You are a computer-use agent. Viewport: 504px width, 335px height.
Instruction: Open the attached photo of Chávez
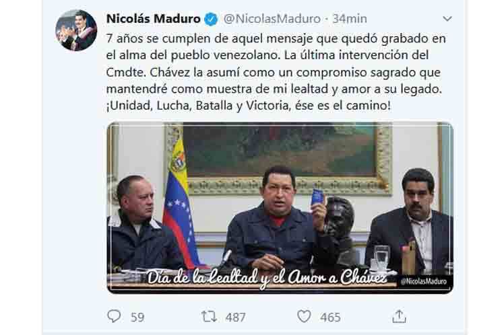(x=280, y=208)
